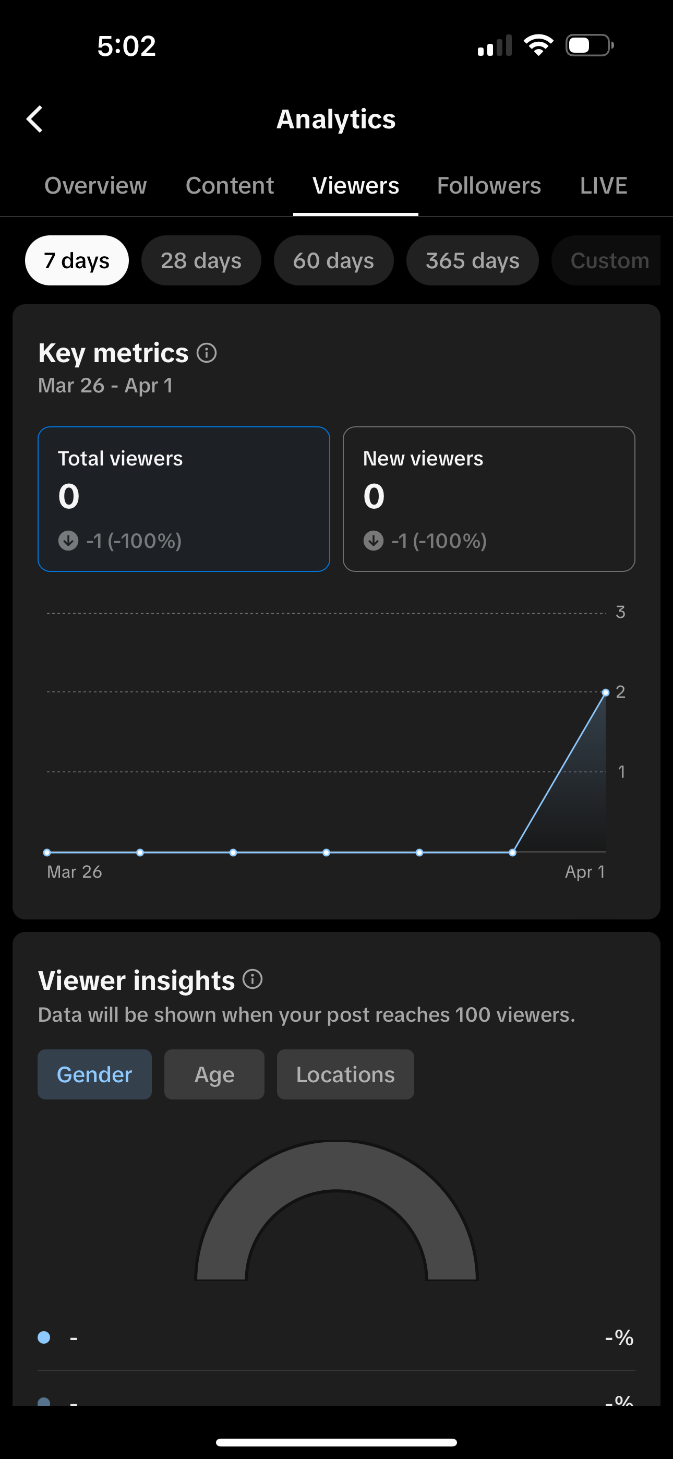Select the 28 days range chip
The height and width of the screenshot is (1459, 673).
point(201,260)
